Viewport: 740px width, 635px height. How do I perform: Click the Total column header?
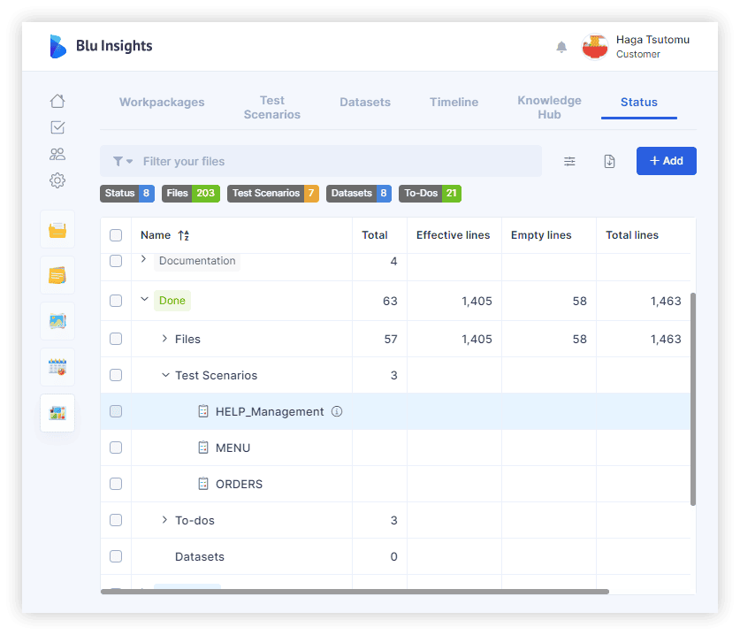click(x=374, y=235)
